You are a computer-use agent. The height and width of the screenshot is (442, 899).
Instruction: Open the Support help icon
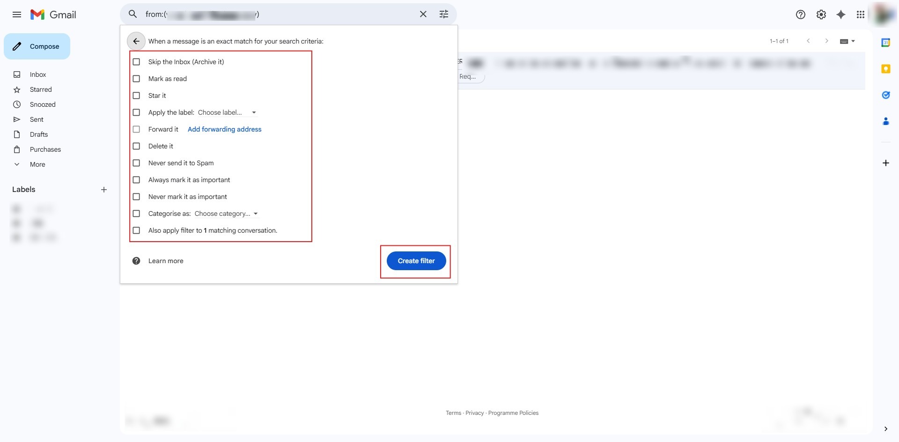(800, 15)
